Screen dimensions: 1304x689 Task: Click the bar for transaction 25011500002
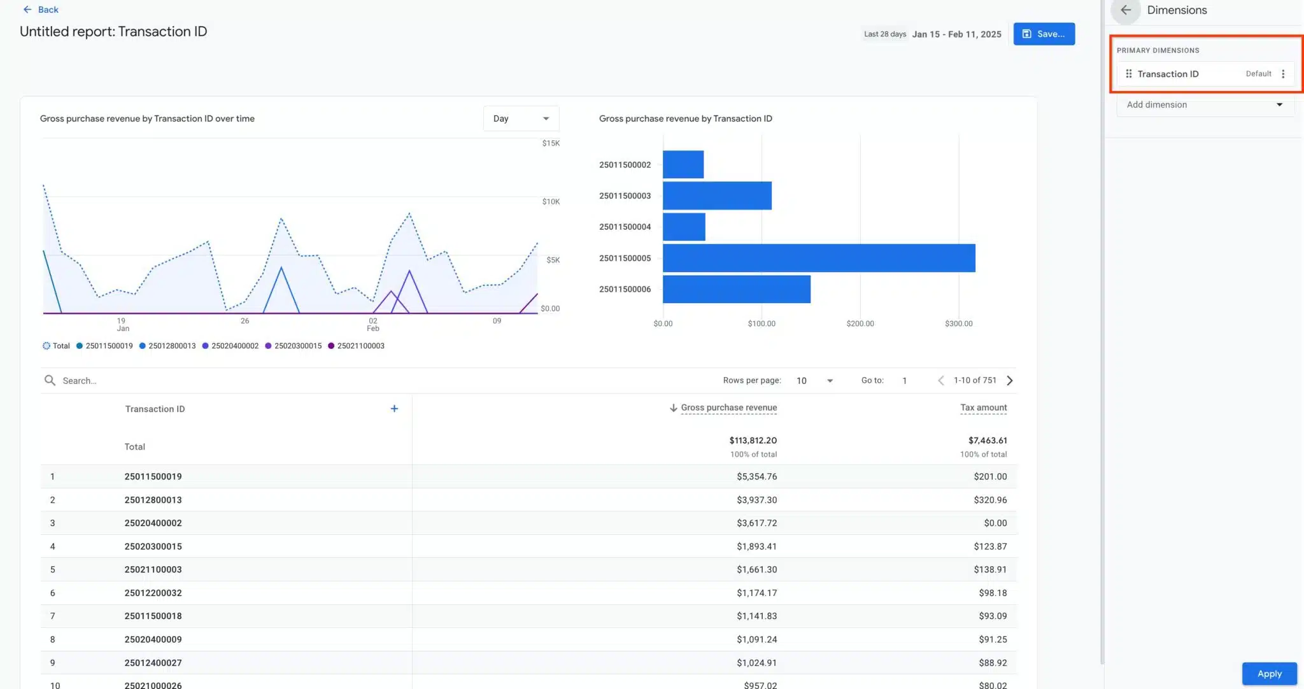tap(683, 164)
